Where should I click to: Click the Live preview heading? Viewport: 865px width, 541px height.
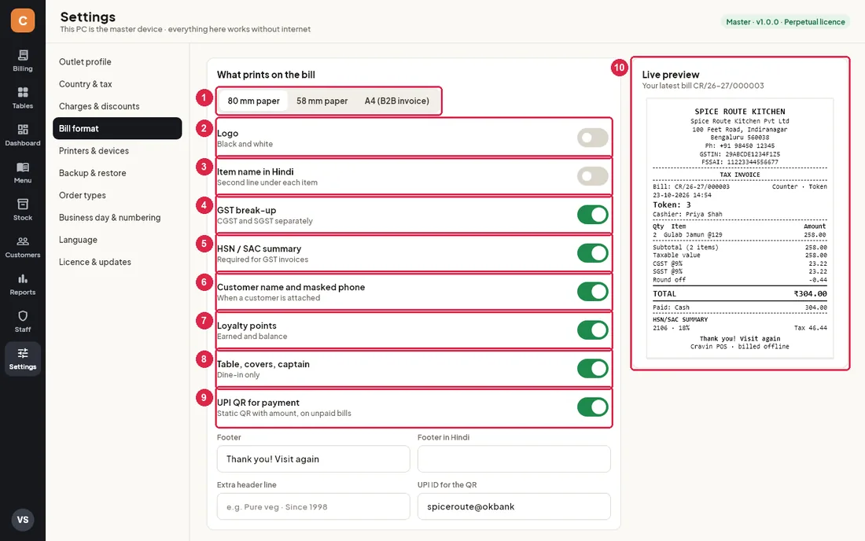[670, 75]
